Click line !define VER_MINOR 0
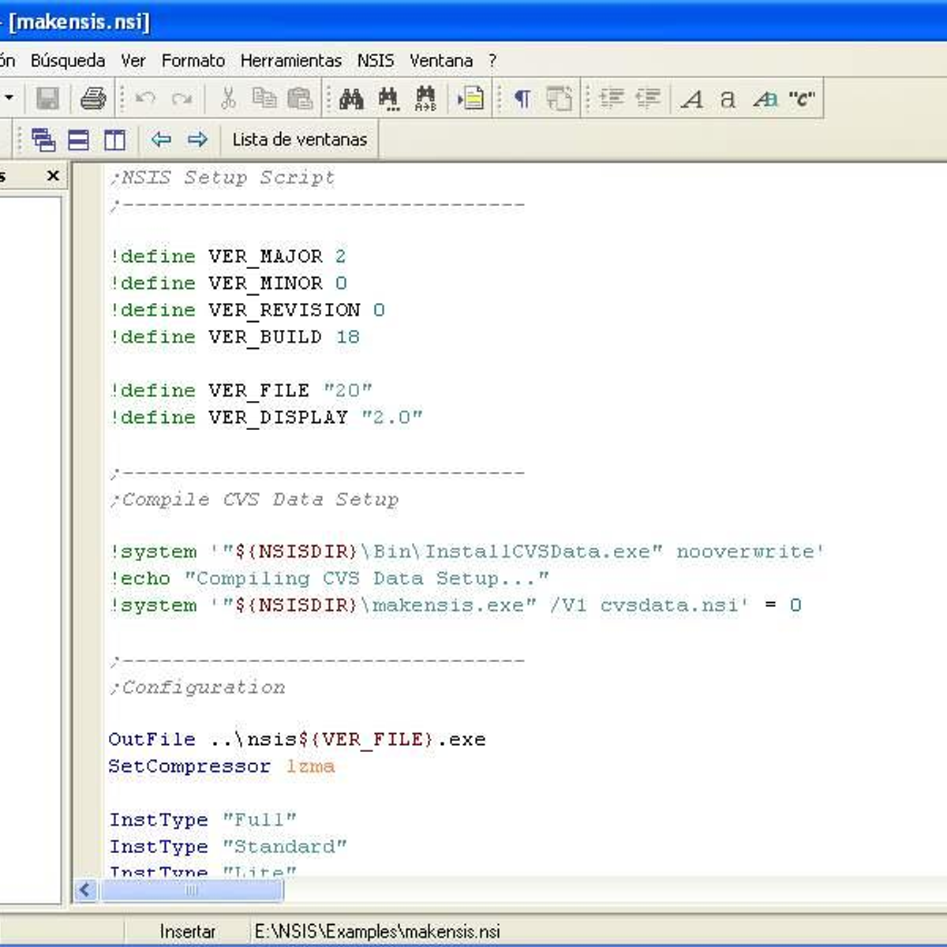This screenshot has height=947, width=947. click(x=228, y=283)
